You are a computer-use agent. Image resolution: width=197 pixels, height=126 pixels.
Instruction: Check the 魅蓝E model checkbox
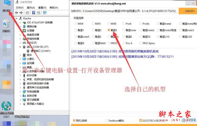pos(124,37)
